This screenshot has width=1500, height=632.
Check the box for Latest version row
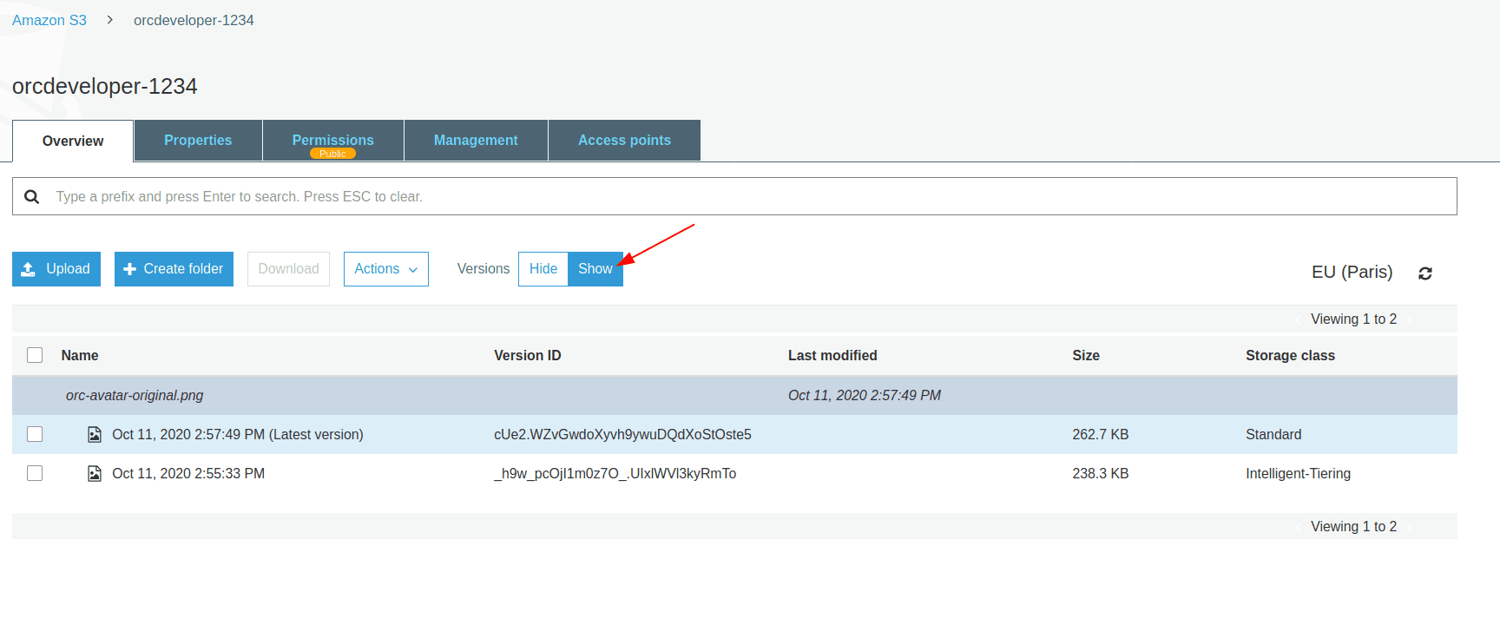[x=35, y=434]
